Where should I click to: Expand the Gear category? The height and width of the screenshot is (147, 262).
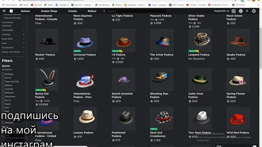click(x=24, y=43)
